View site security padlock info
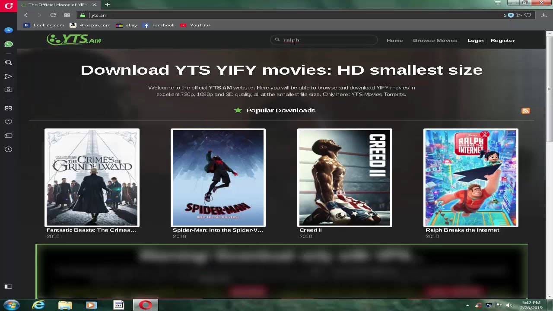 (x=83, y=15)
